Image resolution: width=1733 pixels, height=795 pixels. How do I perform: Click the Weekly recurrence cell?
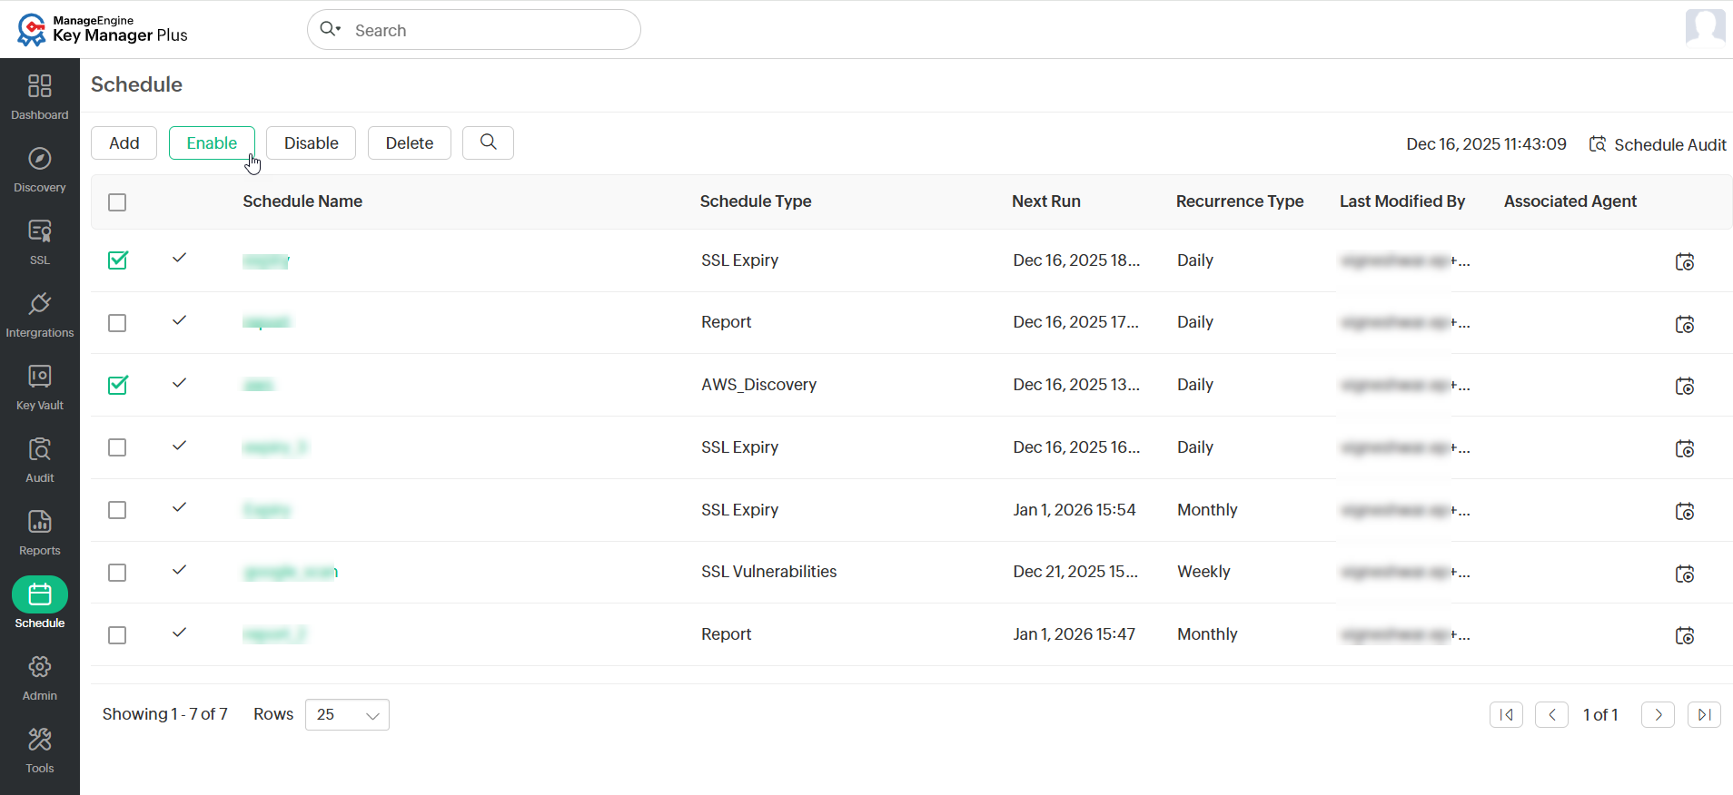point(1203,572)
